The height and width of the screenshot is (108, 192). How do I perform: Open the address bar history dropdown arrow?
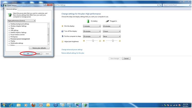coord(158,5)
